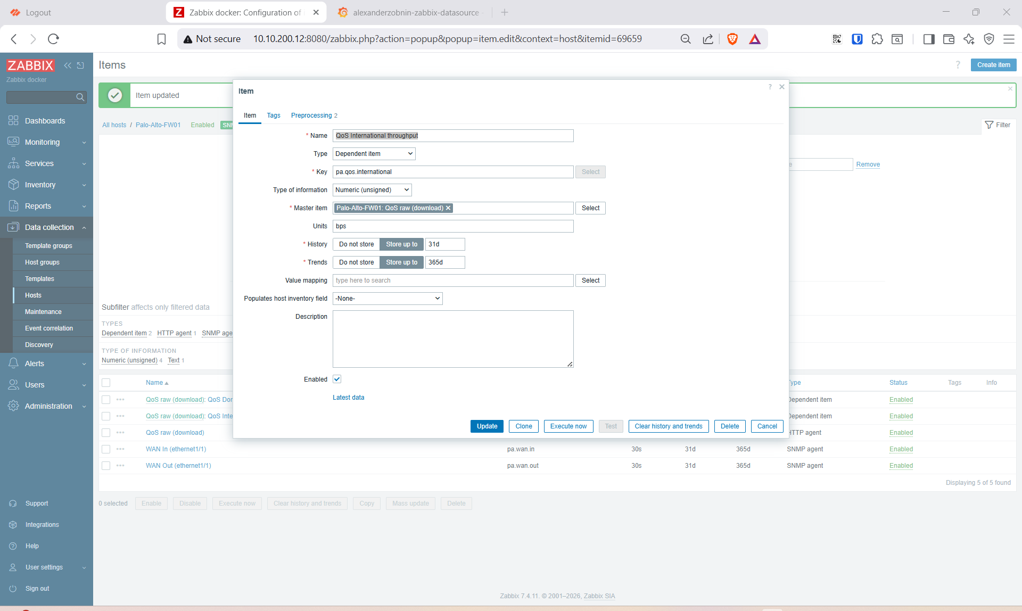Open the Items page help icon
1022x611 pixels.
(x=958, y=65)
